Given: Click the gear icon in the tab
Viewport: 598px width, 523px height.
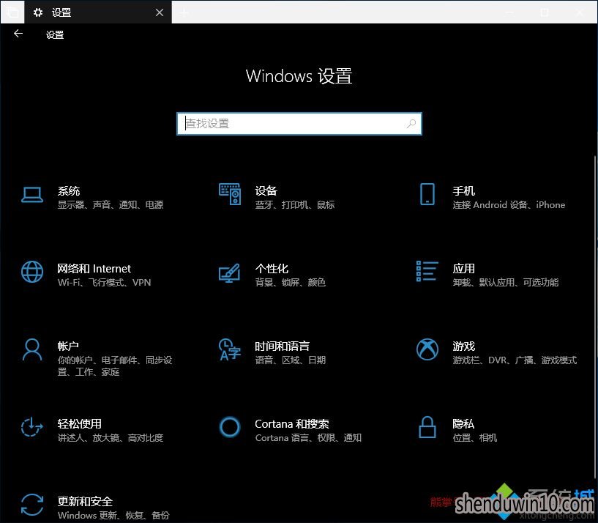Looking at the screenshot, I should click(38, 12).
